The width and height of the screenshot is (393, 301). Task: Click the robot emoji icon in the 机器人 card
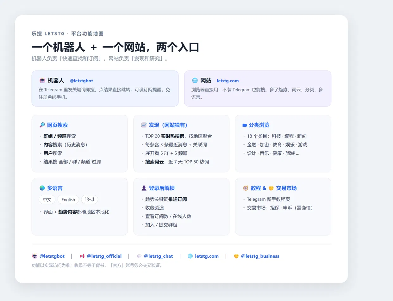[42, 80]
